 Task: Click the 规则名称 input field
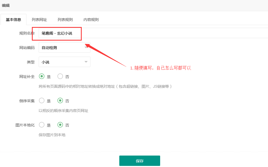click(153, 33)
